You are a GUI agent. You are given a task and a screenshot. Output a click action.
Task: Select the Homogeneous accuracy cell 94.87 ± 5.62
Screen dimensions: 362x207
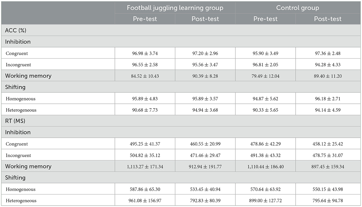coord(265,99)
